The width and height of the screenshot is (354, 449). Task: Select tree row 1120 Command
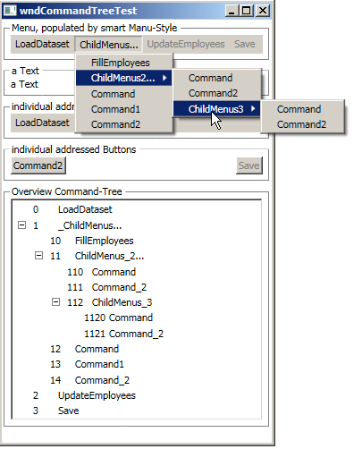pyautogui.click(x=118, y=318)
